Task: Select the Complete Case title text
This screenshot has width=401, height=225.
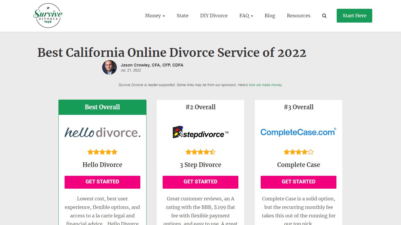Action: (299, 165)
